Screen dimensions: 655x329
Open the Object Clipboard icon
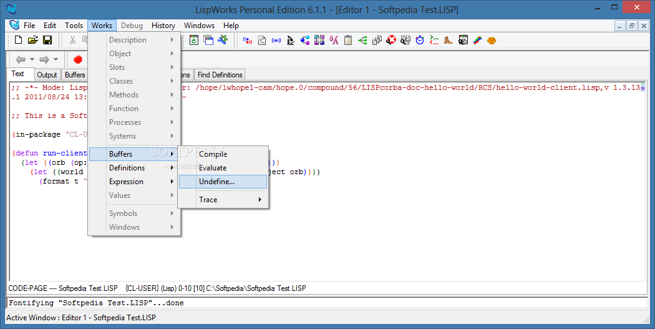(348, 40)
